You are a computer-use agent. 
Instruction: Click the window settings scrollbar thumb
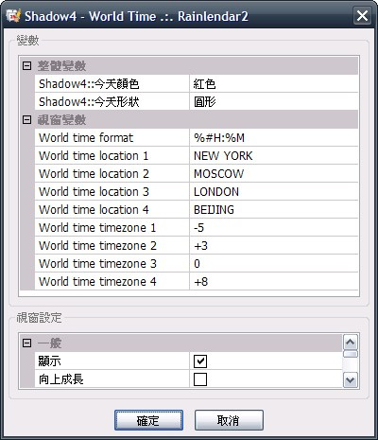(x=351, y=354)
